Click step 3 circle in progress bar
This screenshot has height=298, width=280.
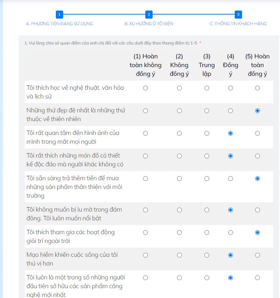point(238,15)
